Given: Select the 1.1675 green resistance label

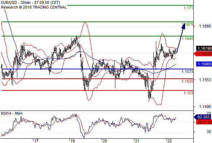Looking at the screenshot, I should pyautogui.click(x=188, y=24).
